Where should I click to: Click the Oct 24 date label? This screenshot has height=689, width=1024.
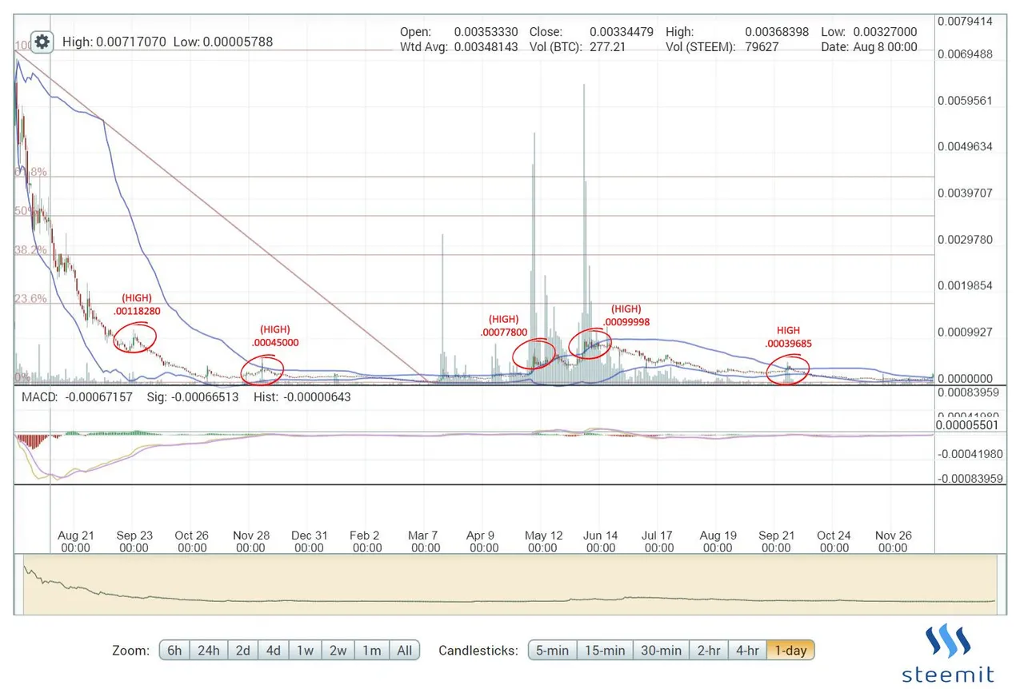(834, 541)
